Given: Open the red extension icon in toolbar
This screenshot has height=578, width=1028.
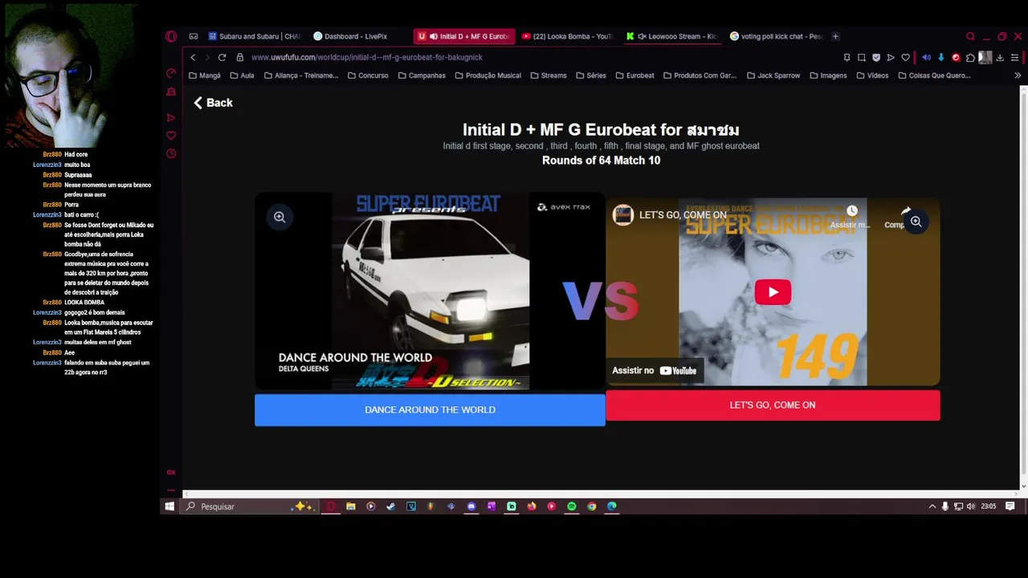Looking at the screenshot, I should coord(956,58).
